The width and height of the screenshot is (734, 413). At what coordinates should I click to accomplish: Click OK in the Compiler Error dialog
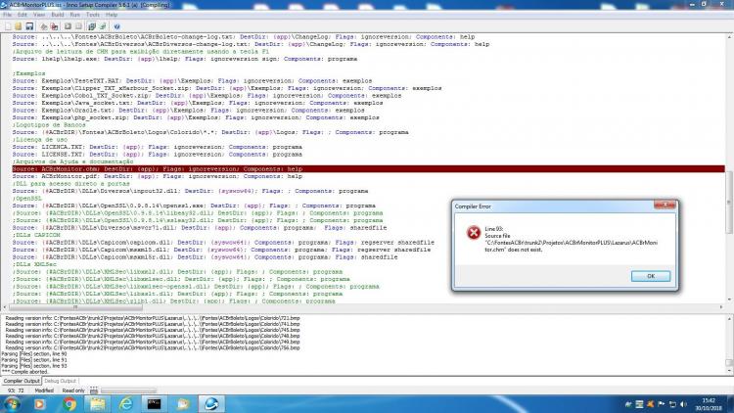651,276
